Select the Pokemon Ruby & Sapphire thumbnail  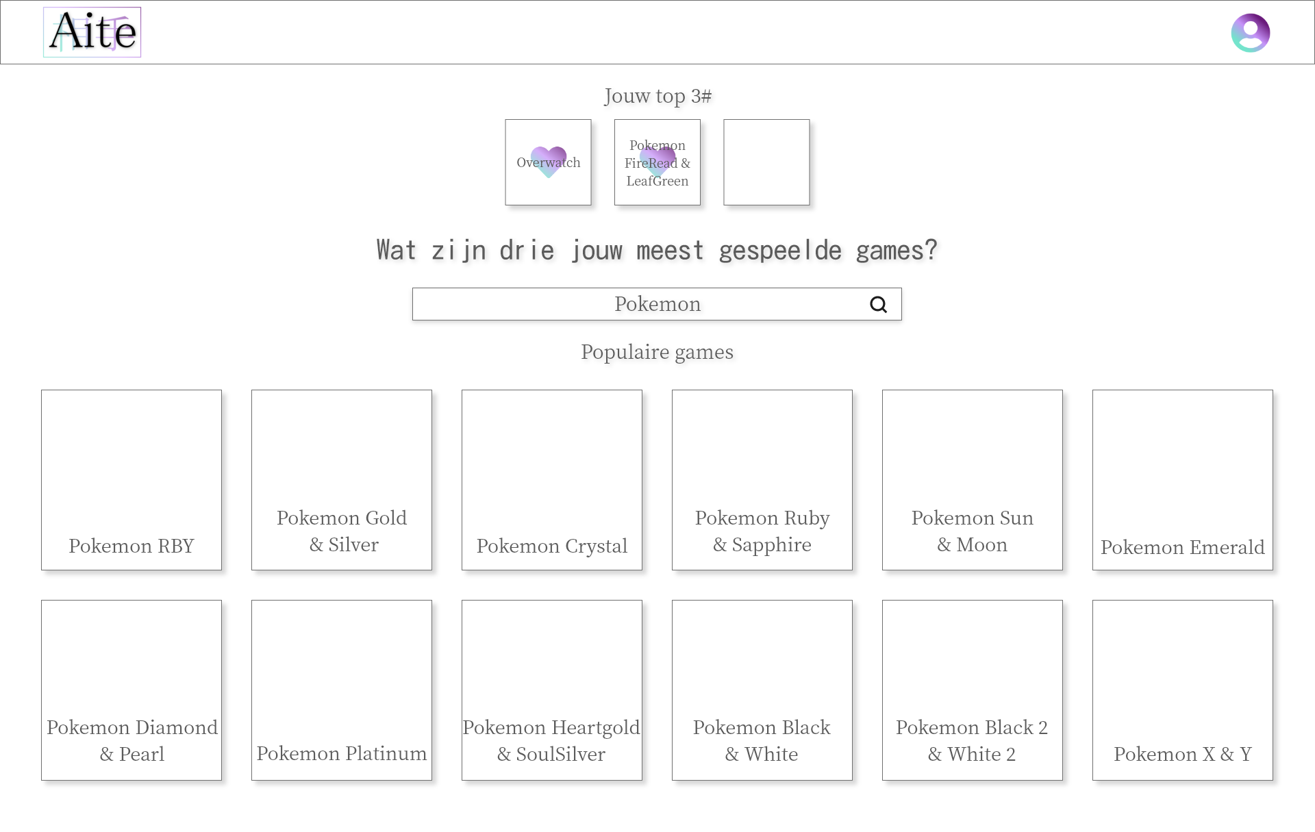tap(762, 480)
